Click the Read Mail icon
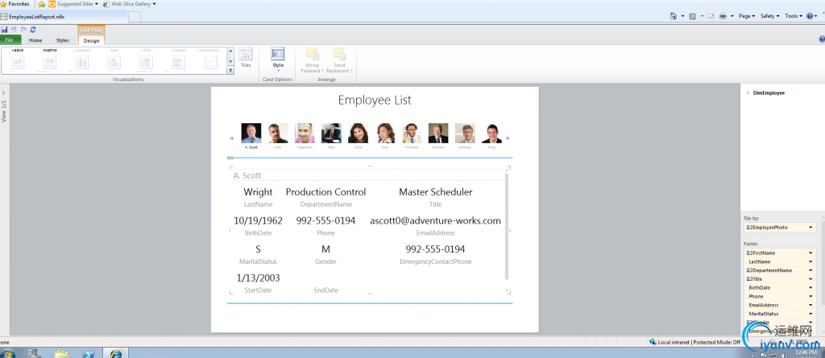This screenshot has height=358, width=825. [x=711, y=16]
